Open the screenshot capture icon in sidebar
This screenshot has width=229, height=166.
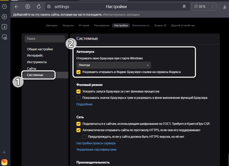[x=4, y=37]
